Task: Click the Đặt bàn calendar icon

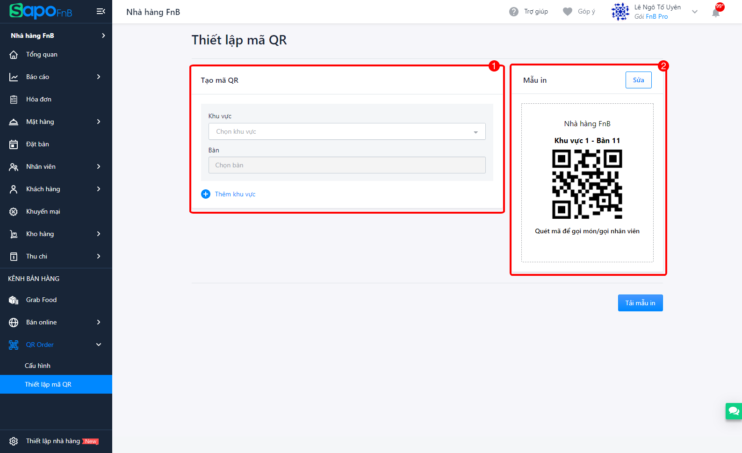Action: (x=14, y=144)
